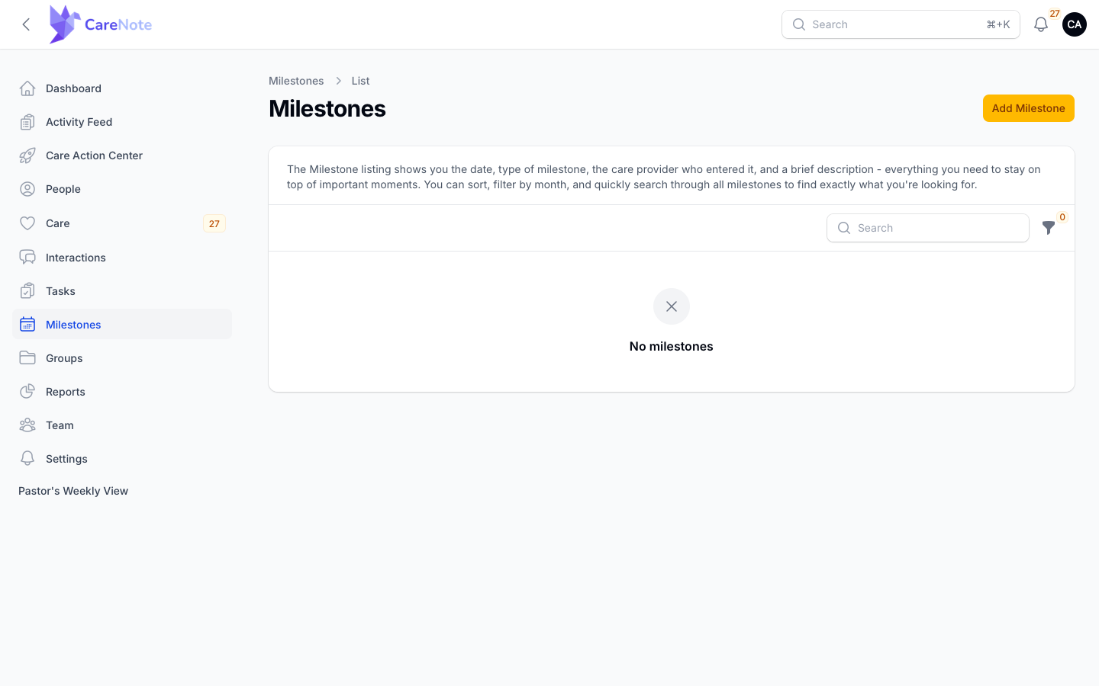Select People in the sidebar

[x=122, y=189]
